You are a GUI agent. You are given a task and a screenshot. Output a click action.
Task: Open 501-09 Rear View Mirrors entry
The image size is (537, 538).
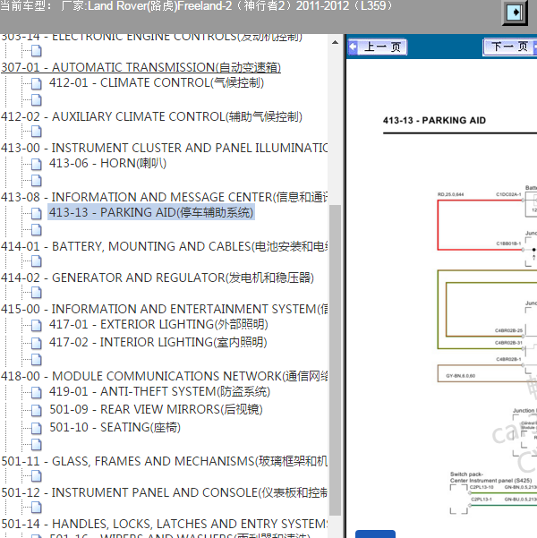coord(156,409)
